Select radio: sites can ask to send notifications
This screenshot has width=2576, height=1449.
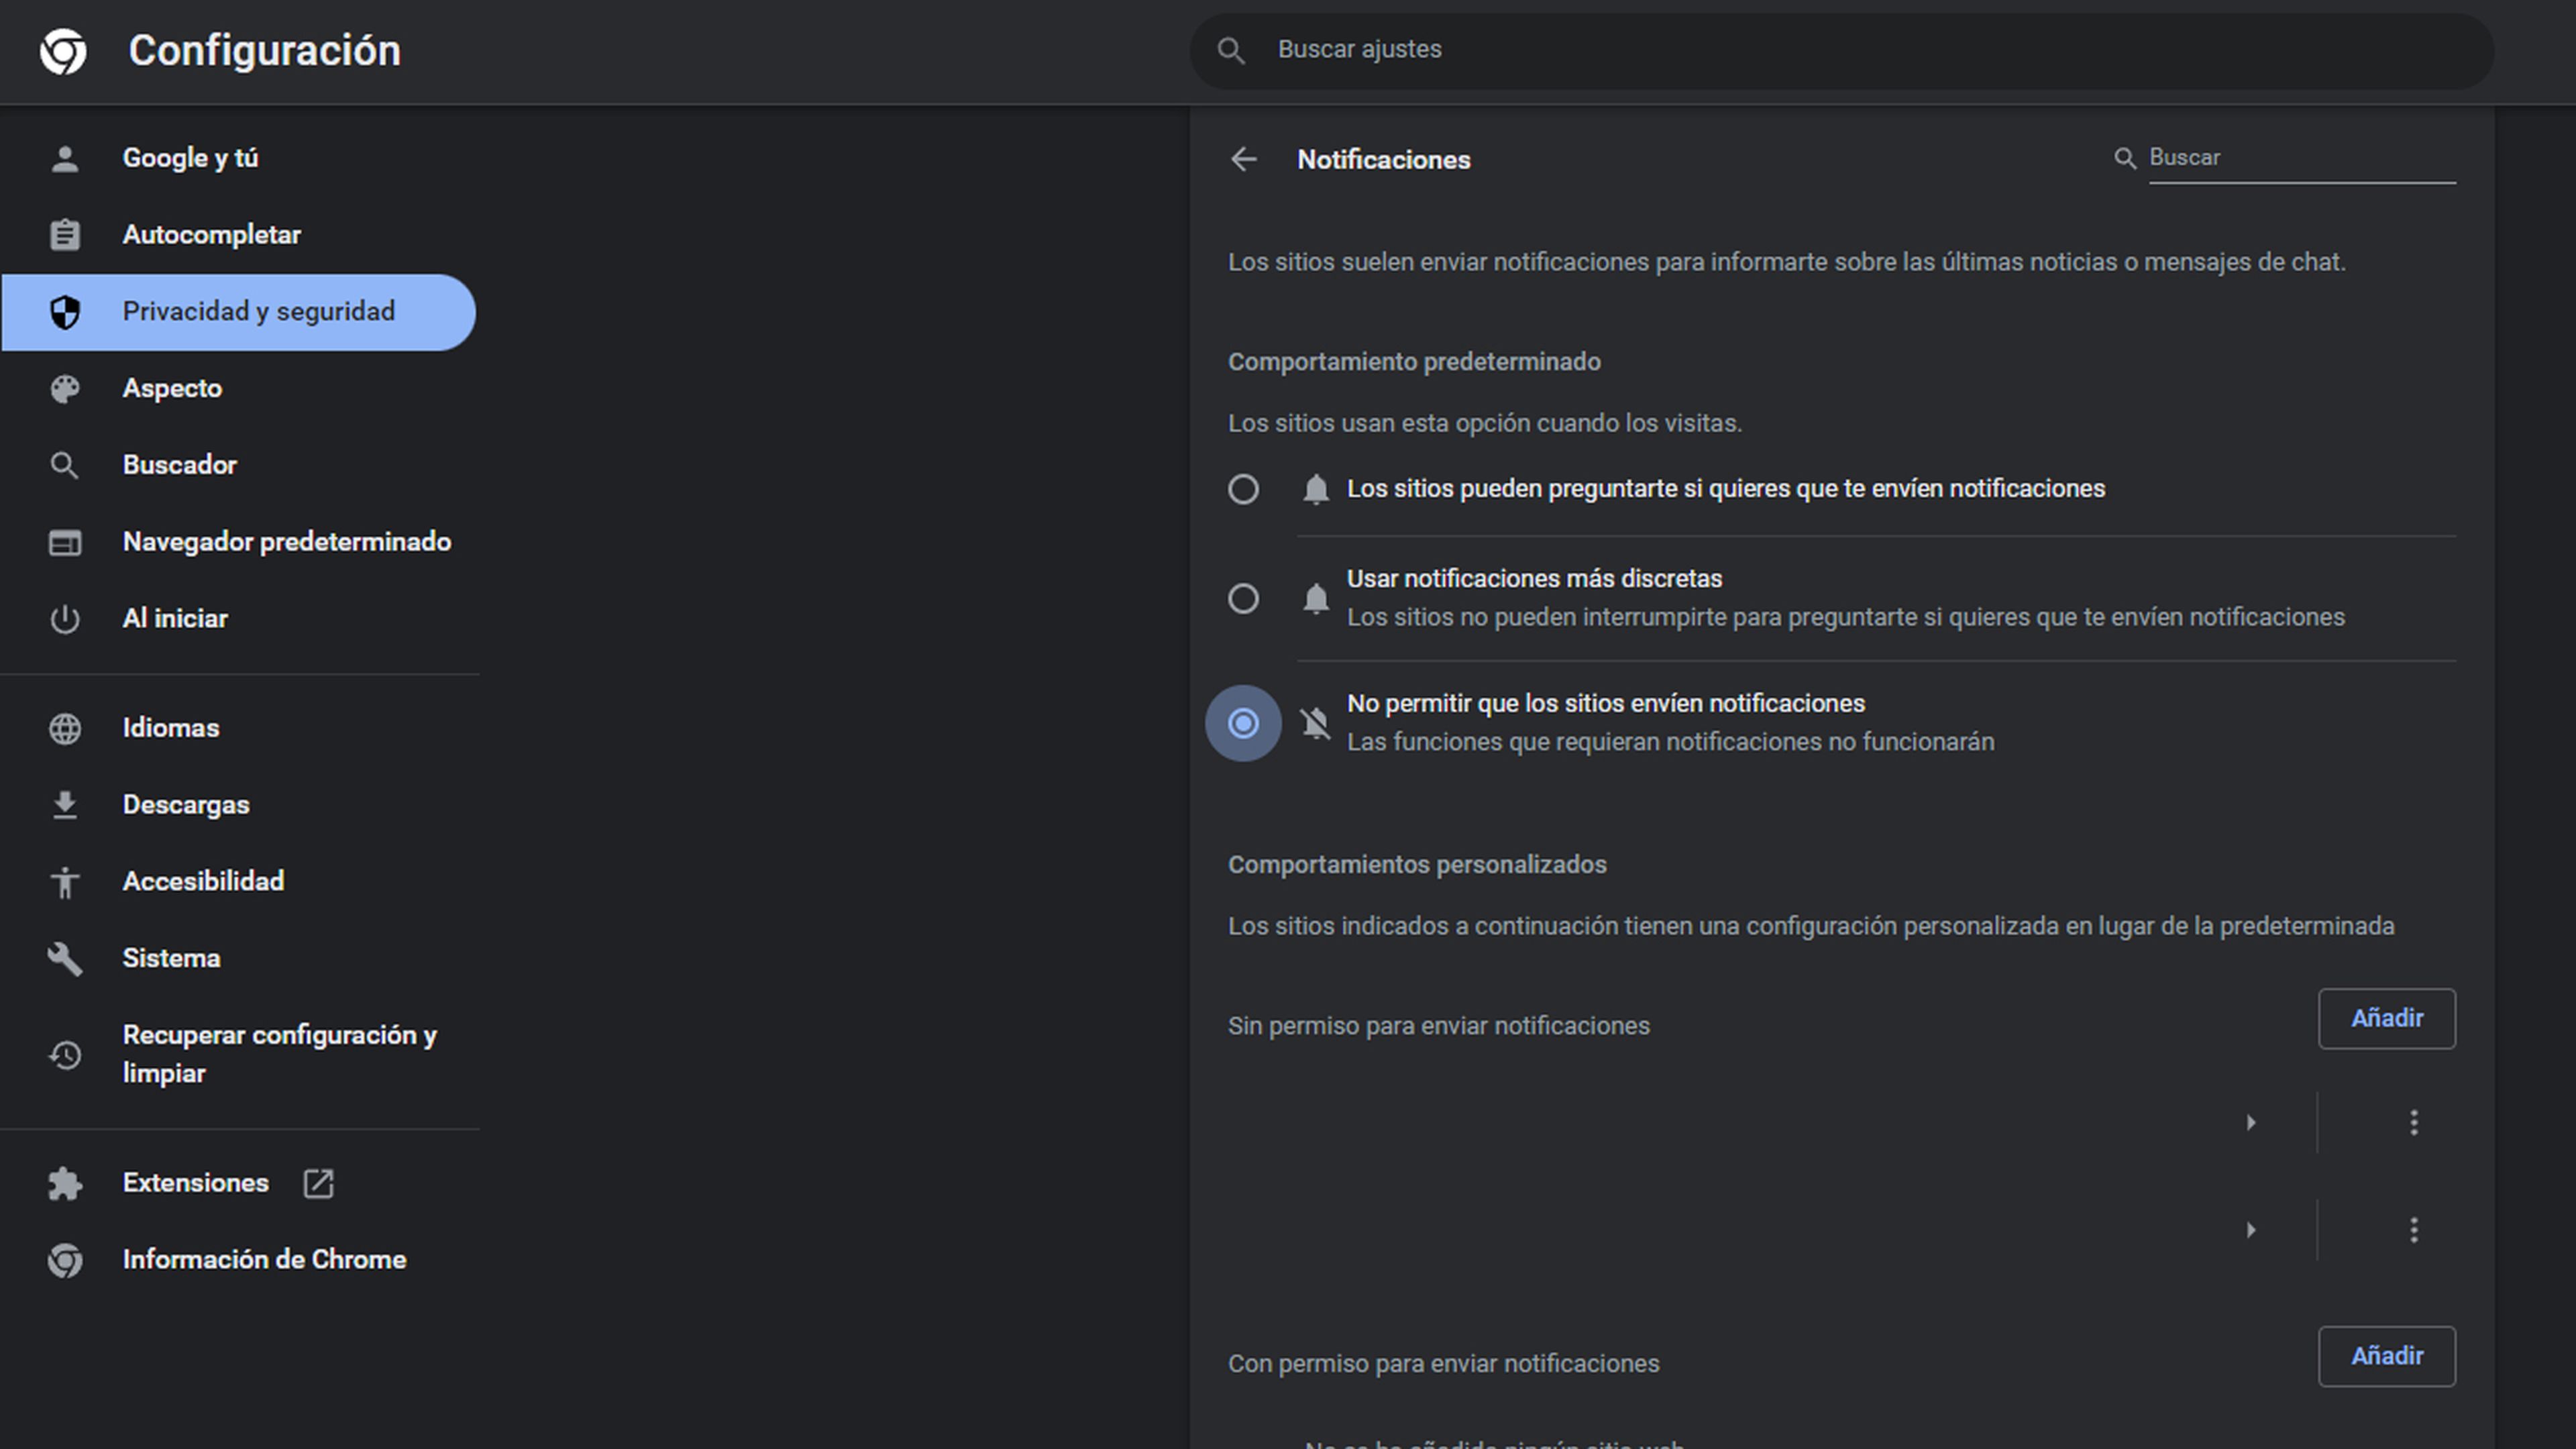tap(1243, 489)
